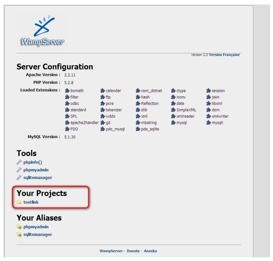Image resolution: width=273 pixels, height=261 pixels.
Task: Click the puzzle icon next to session
Action: [x=209, y=91]
